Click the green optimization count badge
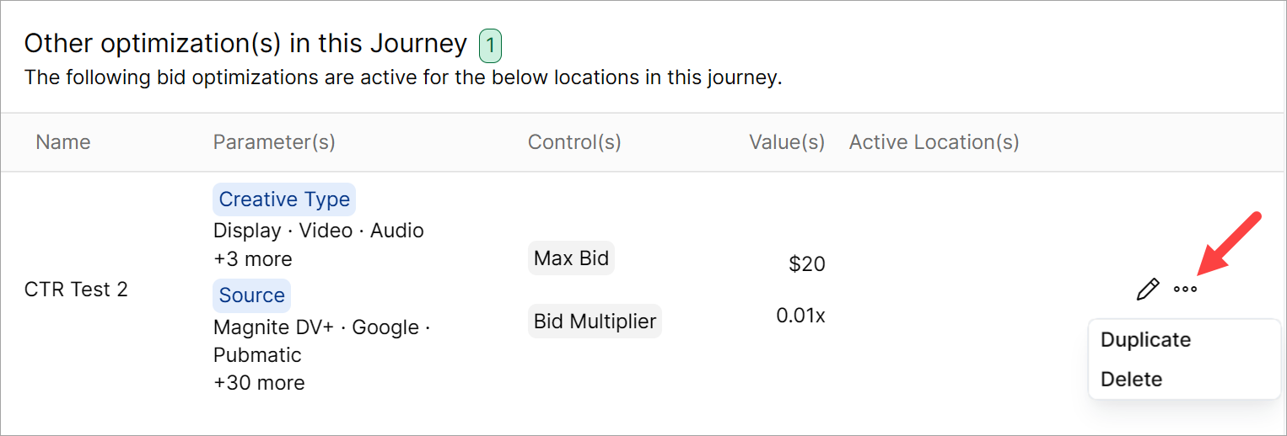 pyautogui.click(x=490, y=45)
